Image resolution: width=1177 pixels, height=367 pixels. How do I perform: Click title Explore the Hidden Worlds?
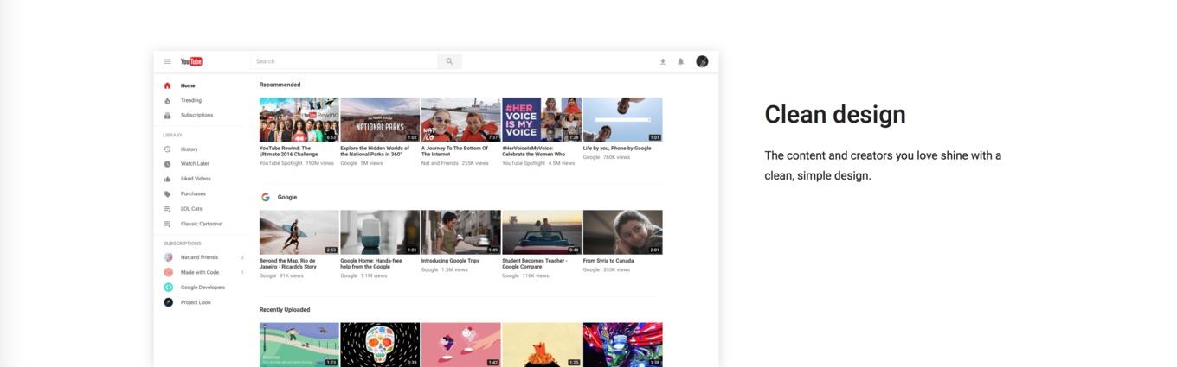[x=375, y=151]
